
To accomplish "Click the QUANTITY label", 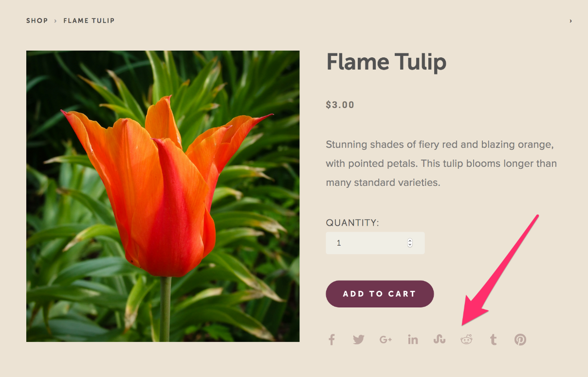I will (x=352, y=223).
